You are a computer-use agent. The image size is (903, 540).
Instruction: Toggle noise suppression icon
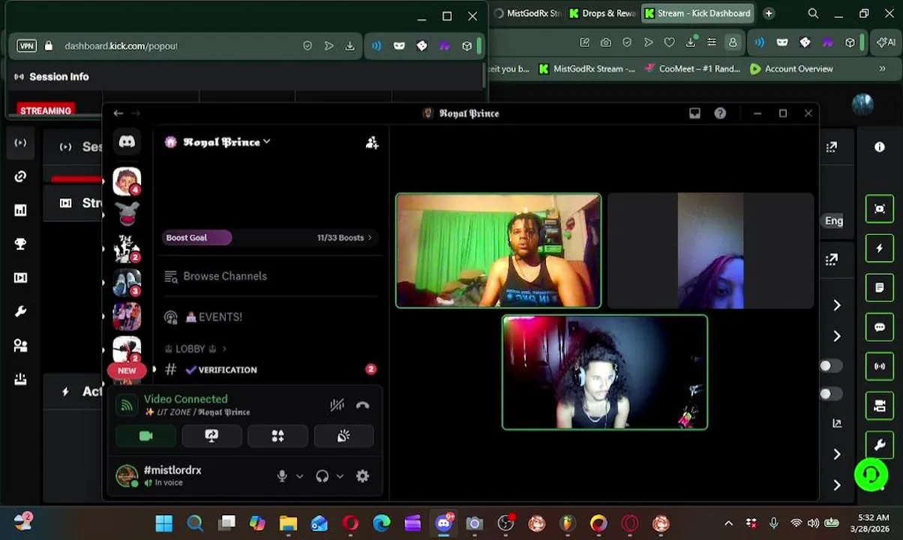[x=337, y=405]
